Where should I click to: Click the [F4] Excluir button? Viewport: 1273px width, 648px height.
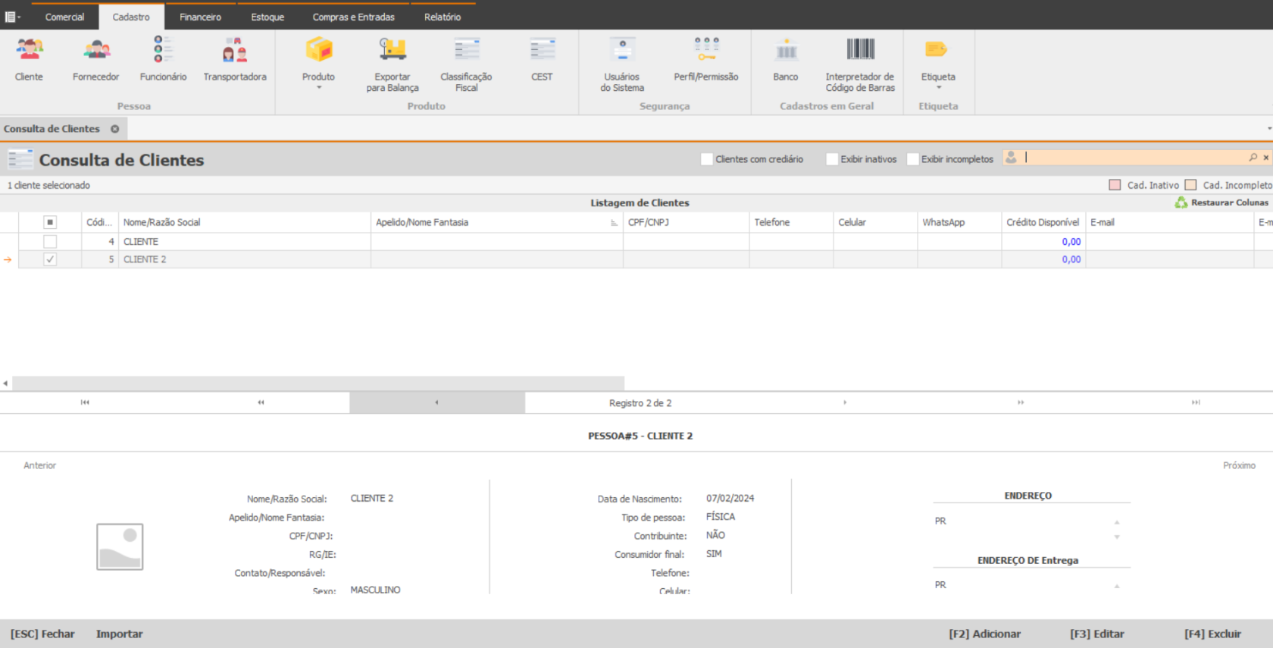1212,634
